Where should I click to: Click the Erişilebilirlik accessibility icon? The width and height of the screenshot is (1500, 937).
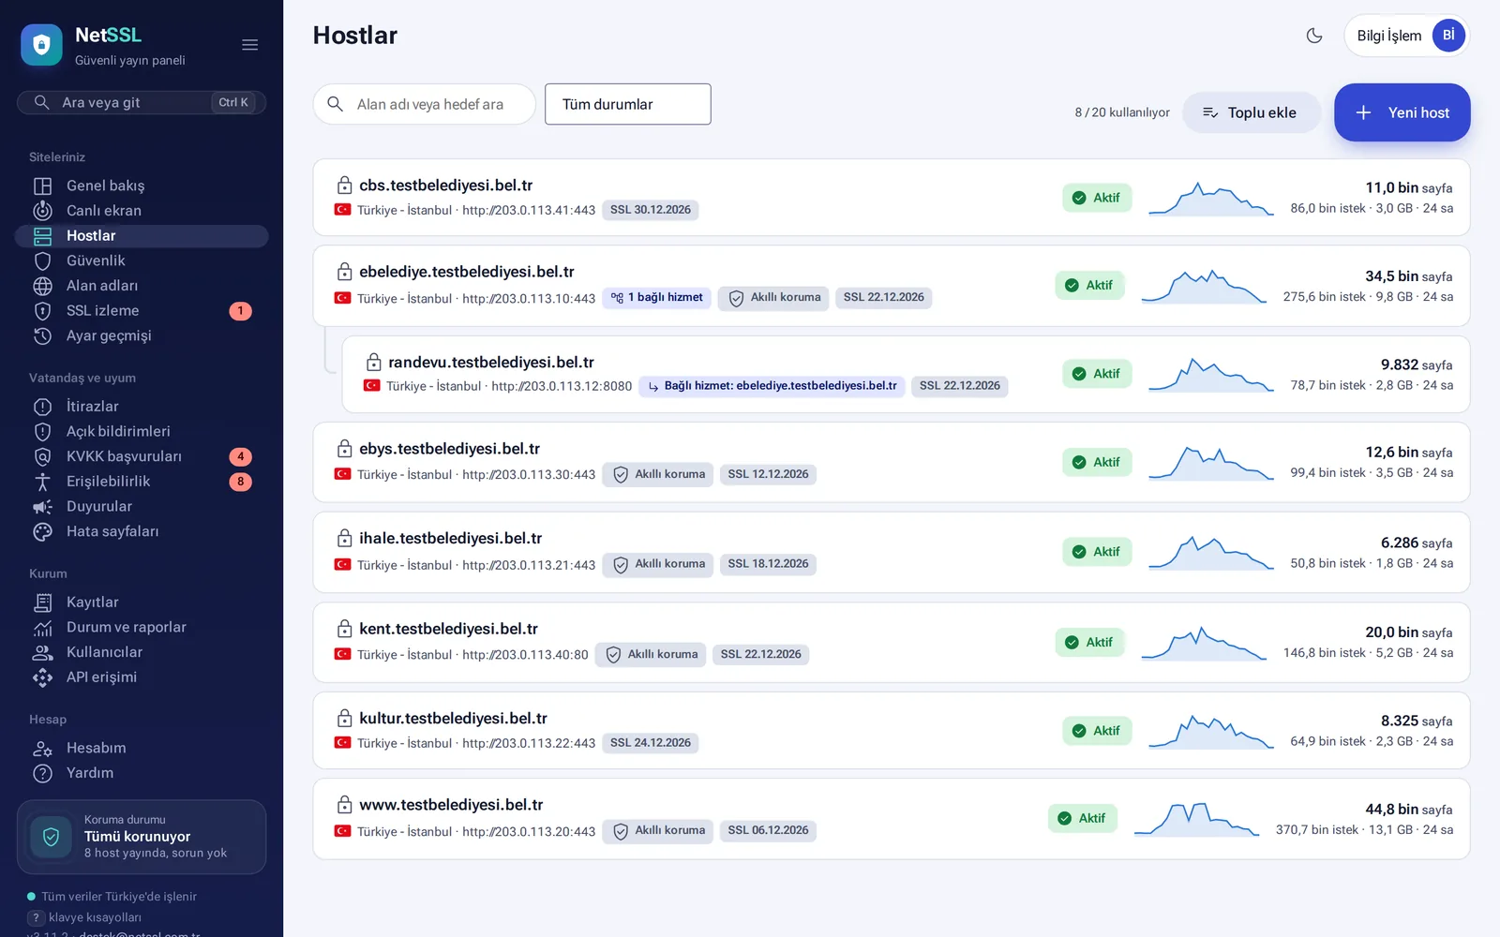pyautogui.click(x=42, y=482)
